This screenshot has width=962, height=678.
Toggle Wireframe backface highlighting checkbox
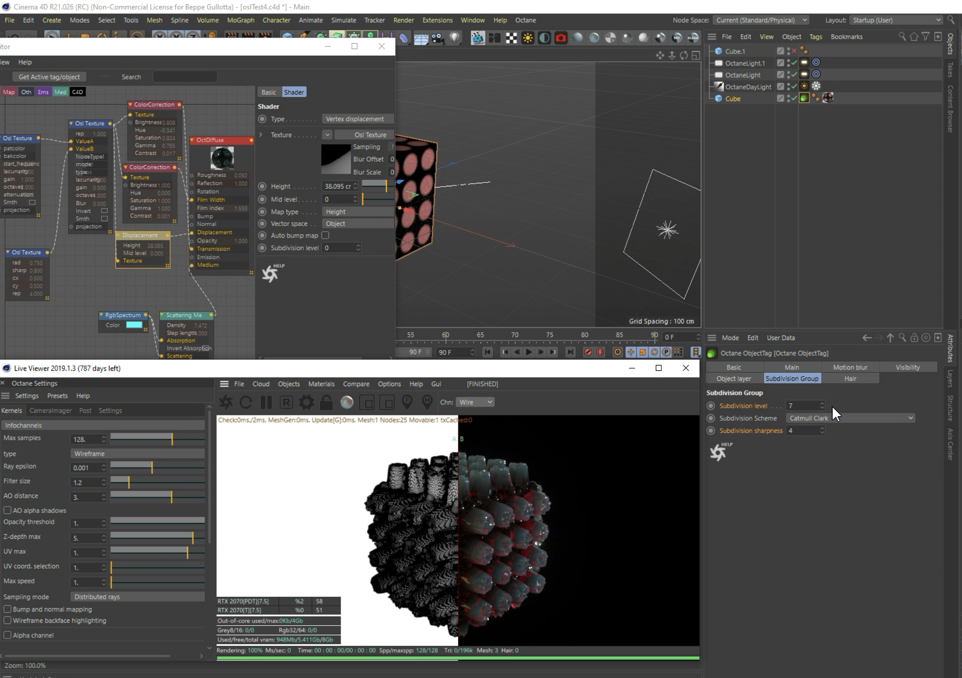(x=7, y=621)
